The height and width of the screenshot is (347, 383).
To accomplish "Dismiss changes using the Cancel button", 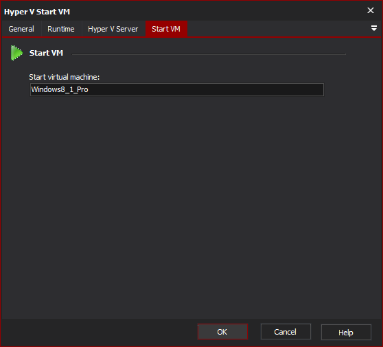I will tap(286, 332).
